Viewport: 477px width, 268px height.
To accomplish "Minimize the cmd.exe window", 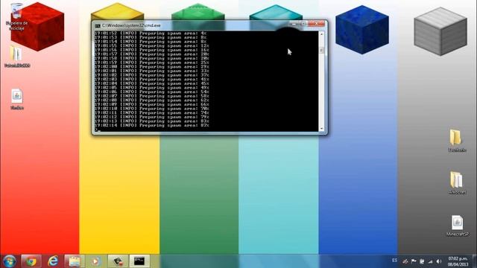I will pos(294,24).
